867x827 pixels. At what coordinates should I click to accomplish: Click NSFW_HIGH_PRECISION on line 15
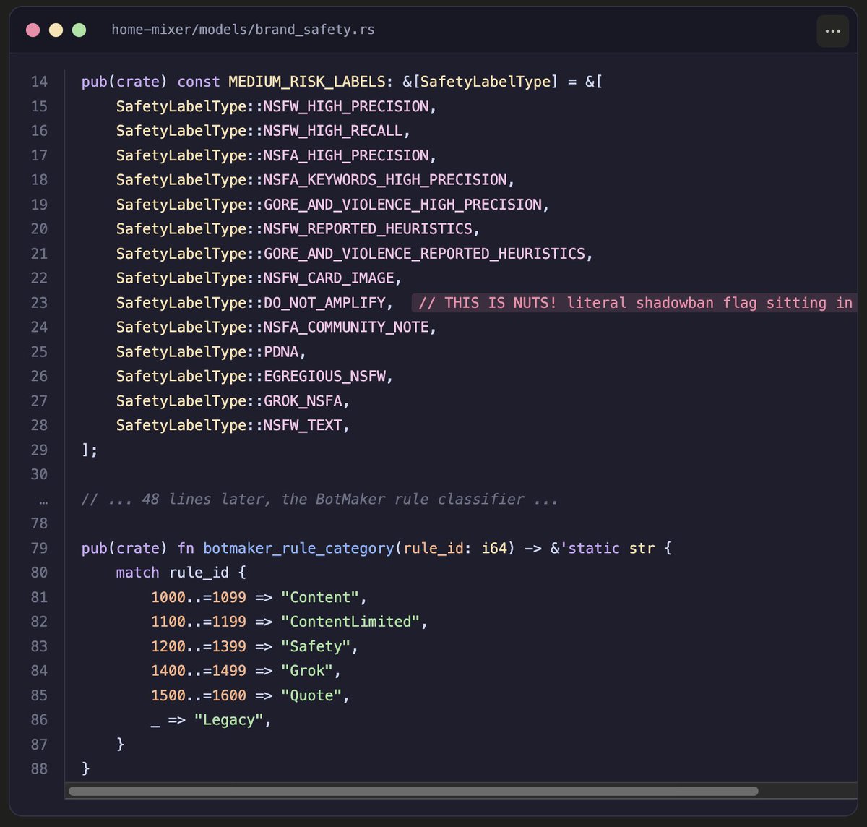tap(346, 106)
